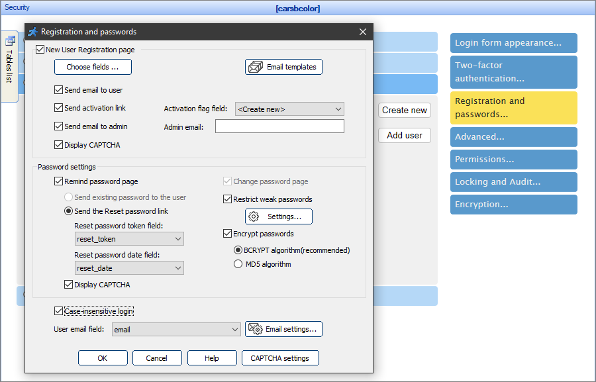Click the Tables list sidebar icon

click(10, 41)
